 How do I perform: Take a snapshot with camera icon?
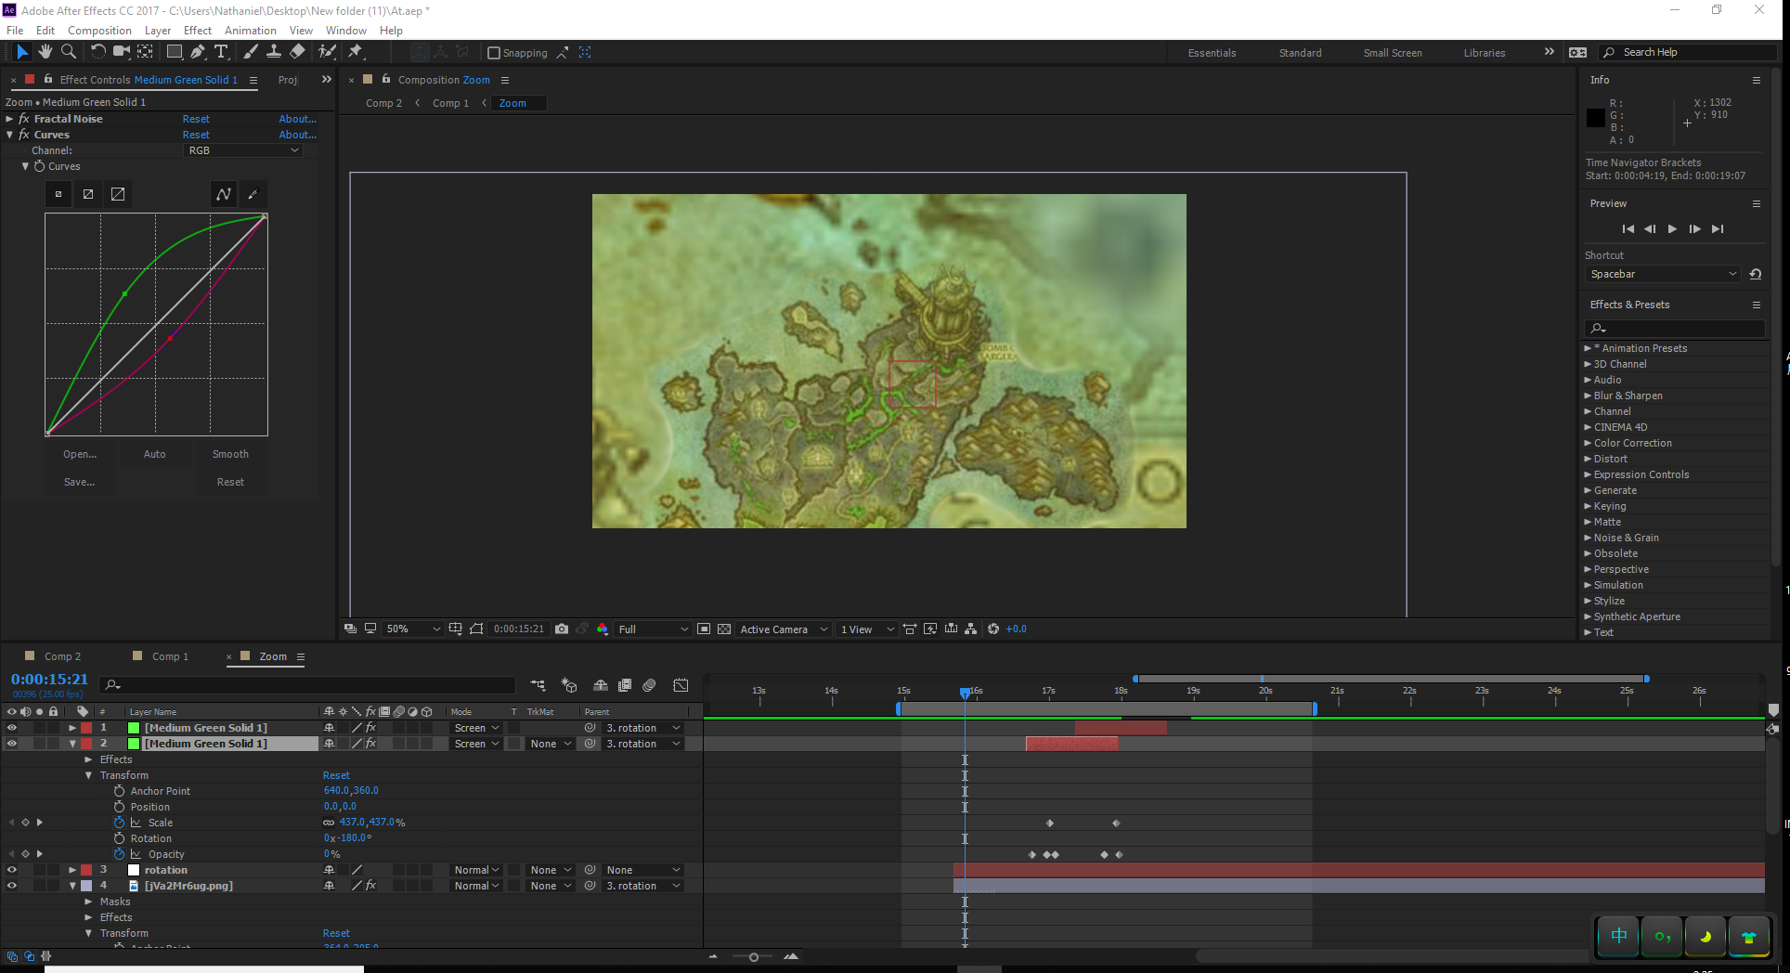tap(562, 629)
